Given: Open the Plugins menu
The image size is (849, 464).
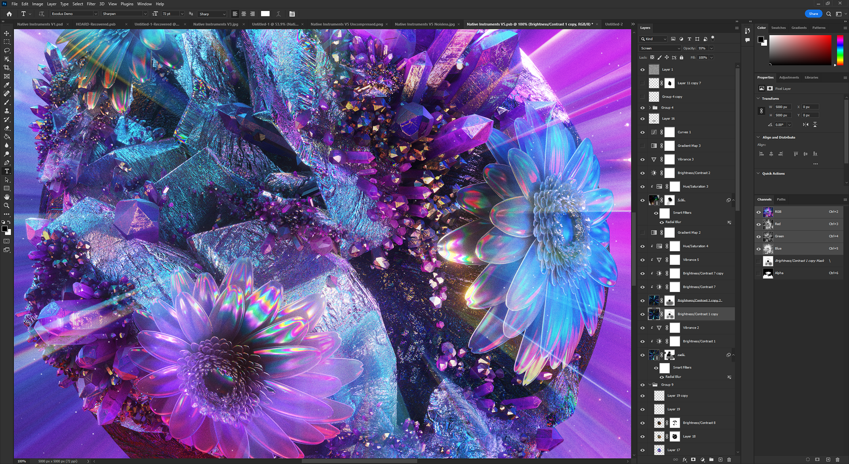Looking at the screenshot, I should click(x=127, y=4).
